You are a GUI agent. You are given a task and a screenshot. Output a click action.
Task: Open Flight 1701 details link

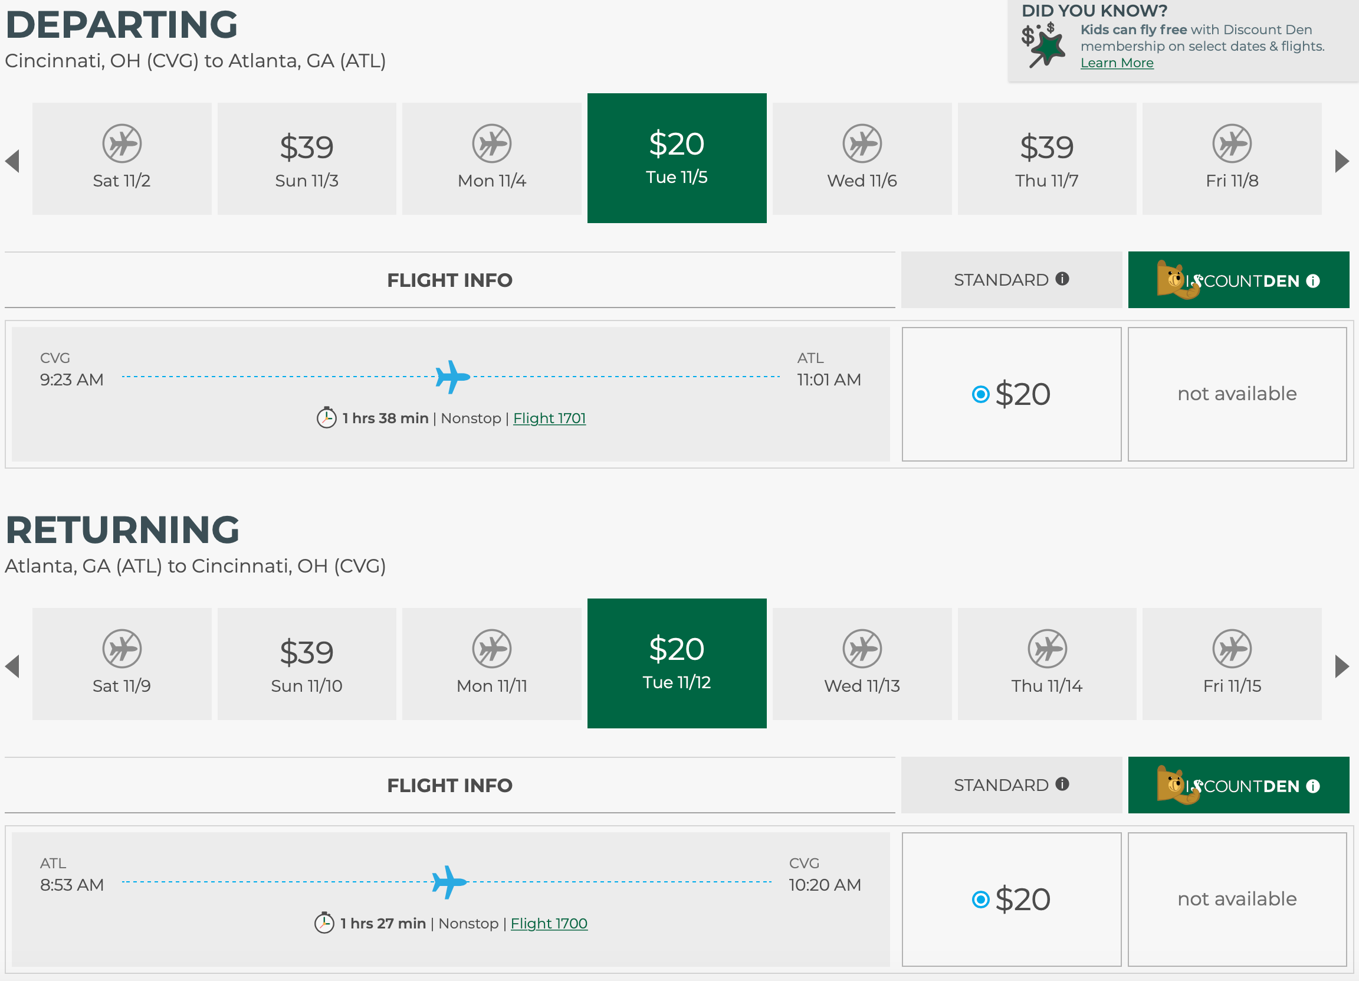(549, 418)
